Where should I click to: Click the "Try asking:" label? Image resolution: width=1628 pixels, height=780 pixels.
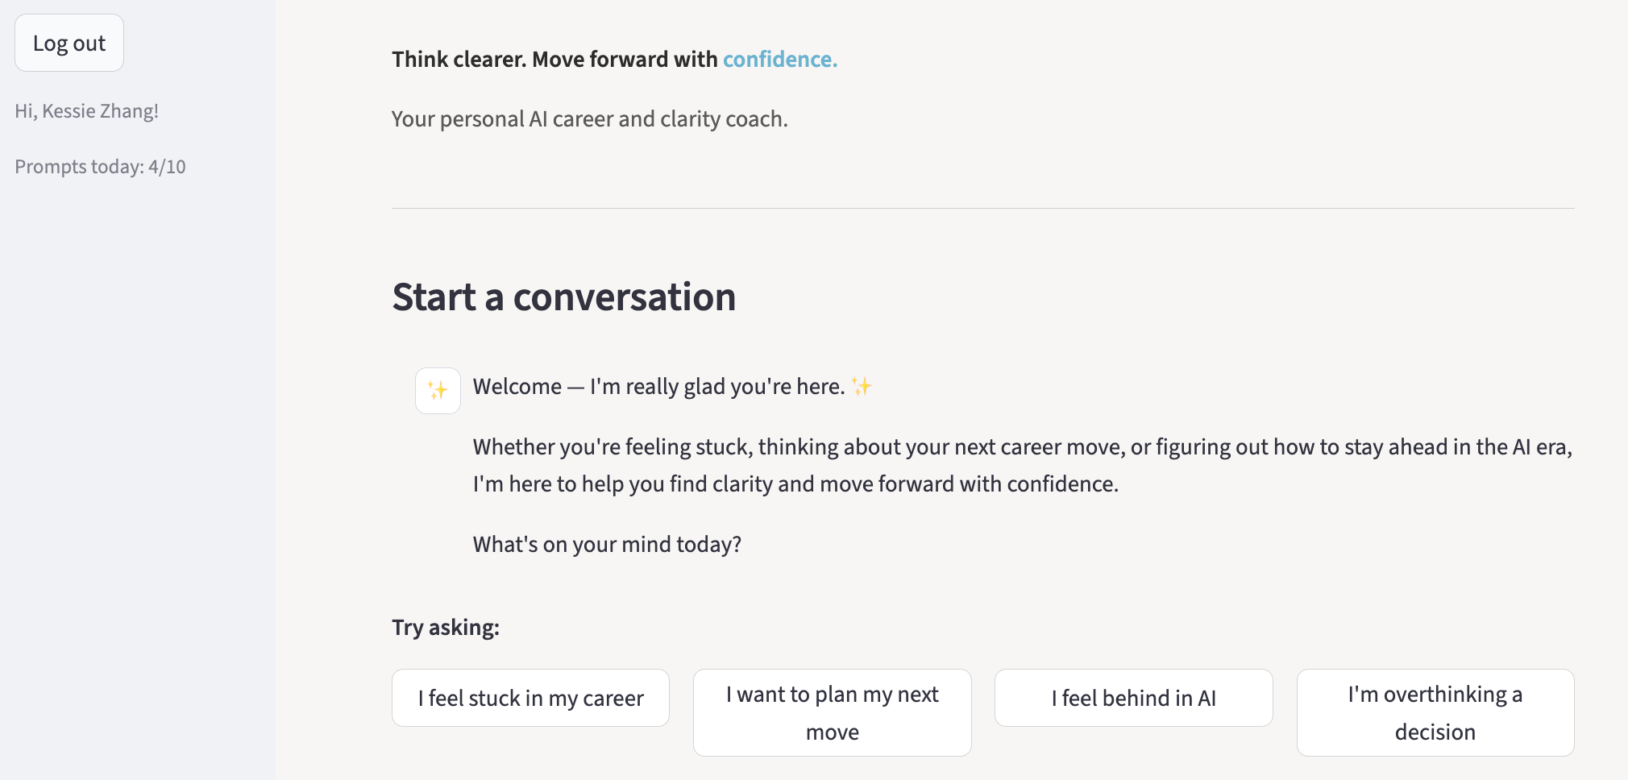pyautogui.click(x=445, y=628)
